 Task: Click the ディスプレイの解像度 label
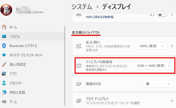tap(99, 62)
